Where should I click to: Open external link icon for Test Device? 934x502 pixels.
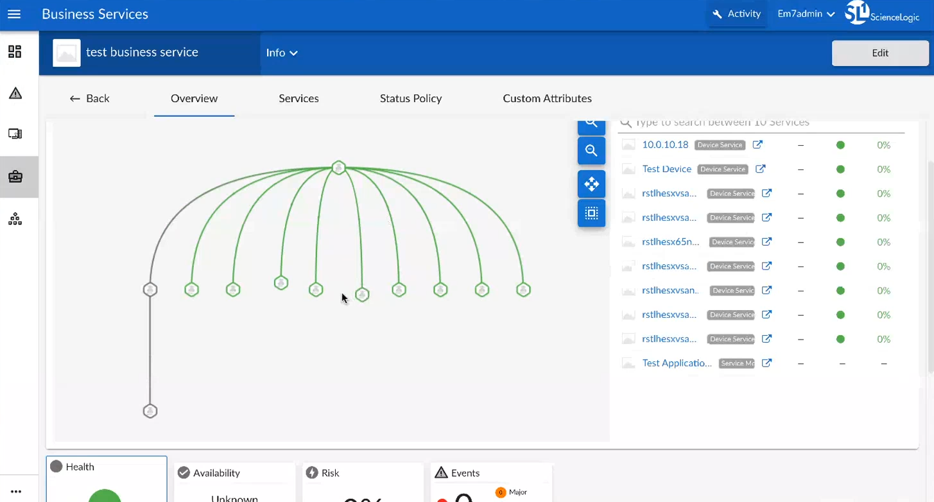(x=760, y=169)
